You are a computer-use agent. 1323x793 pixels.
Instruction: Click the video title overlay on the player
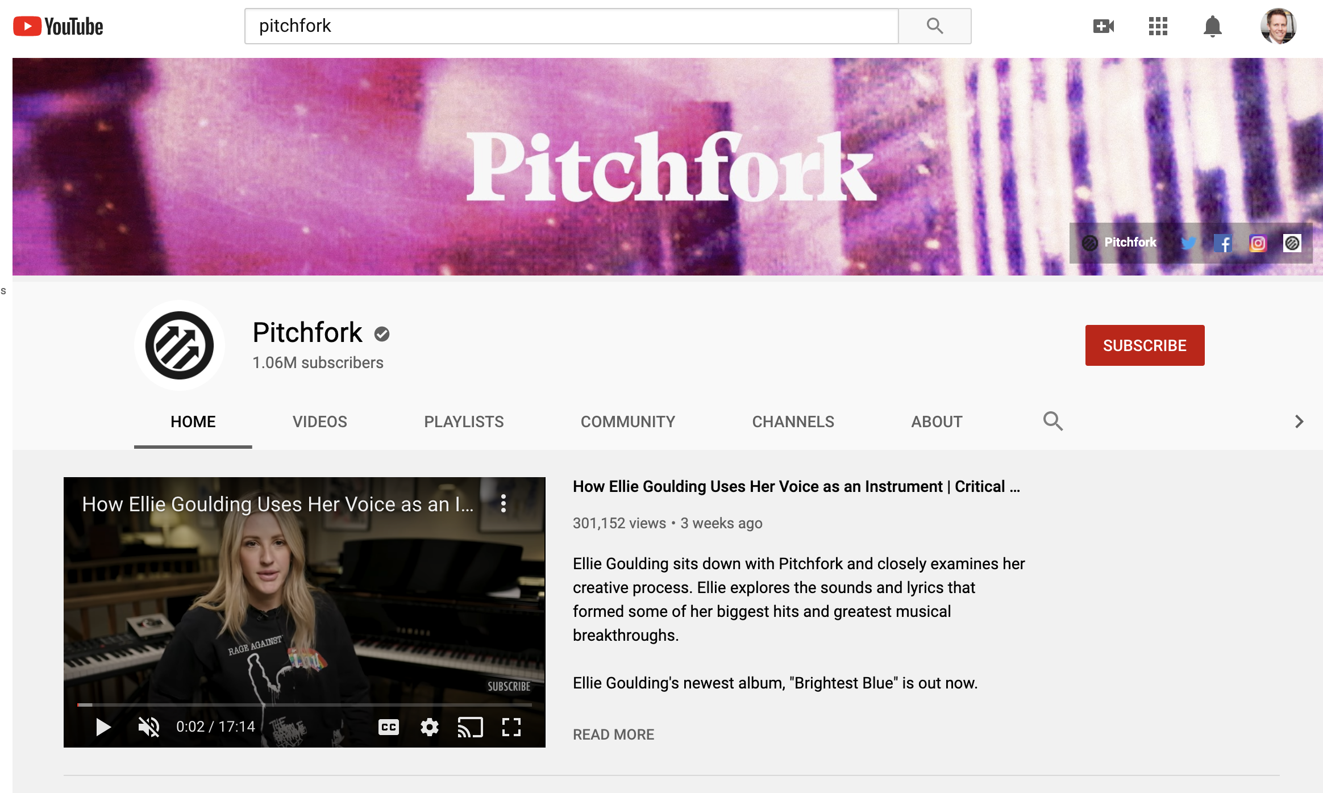[x=278, y=504]
